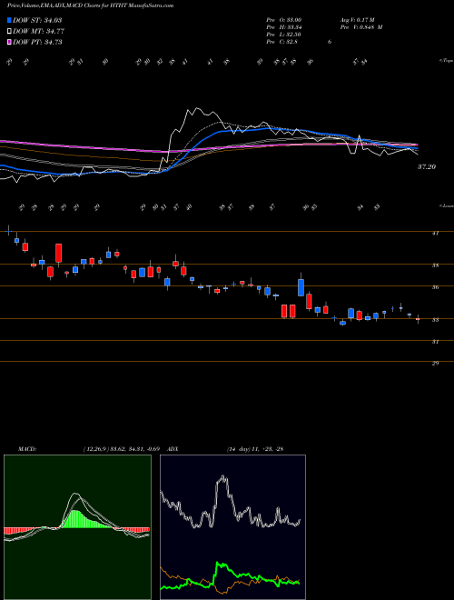Select the 'DOW ST: 34.03' label
The height and width of the screenshot is (600, 454).
tap(37, 20)
